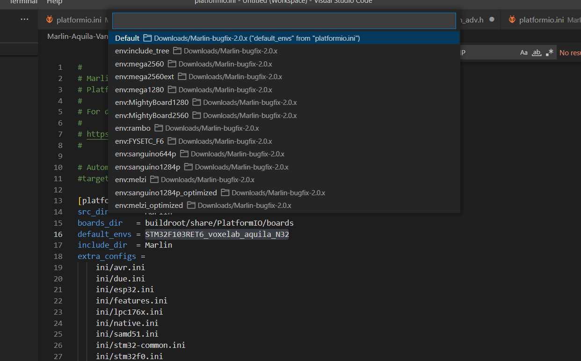
Task: Click ini/esp32.ini line in editor
Action: click(x=125, y=290)
